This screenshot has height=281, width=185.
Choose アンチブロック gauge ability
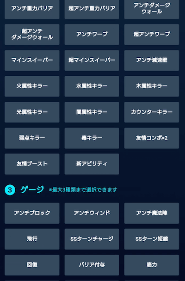click(32, 213)
